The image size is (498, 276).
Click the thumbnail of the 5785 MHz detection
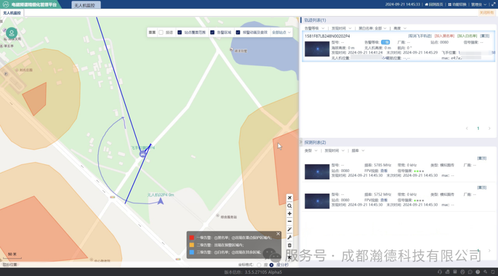point(317,171)
